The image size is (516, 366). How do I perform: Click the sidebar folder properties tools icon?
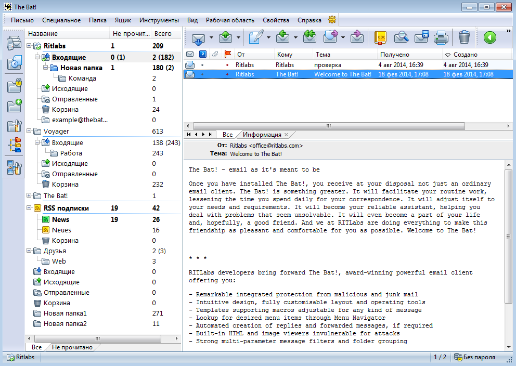click(14, 126)
